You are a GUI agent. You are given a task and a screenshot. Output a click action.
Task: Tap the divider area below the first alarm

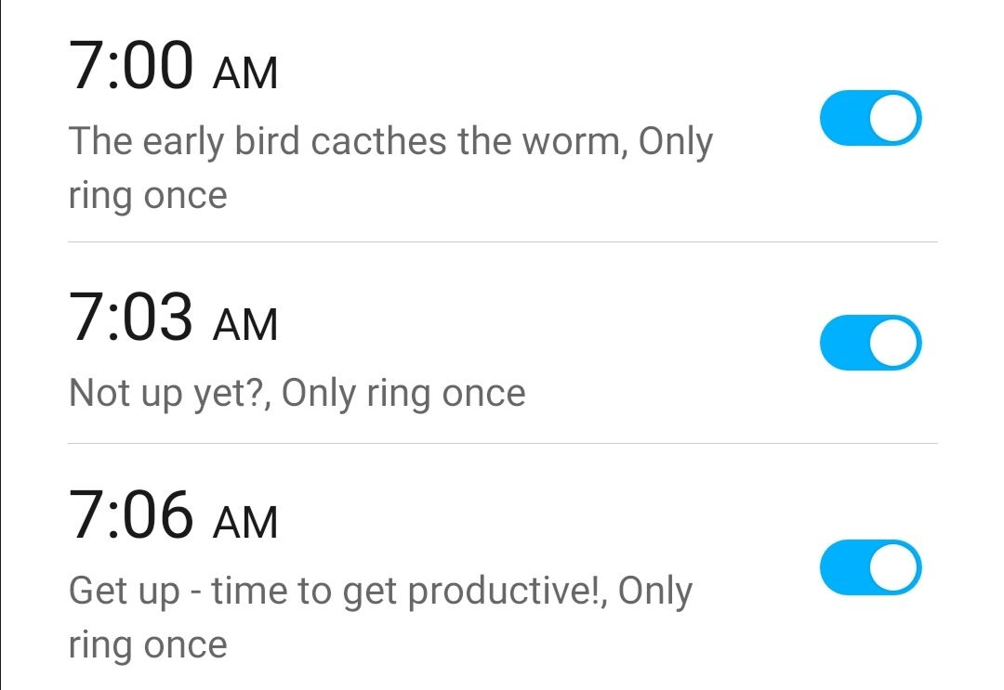click(502, 243)
